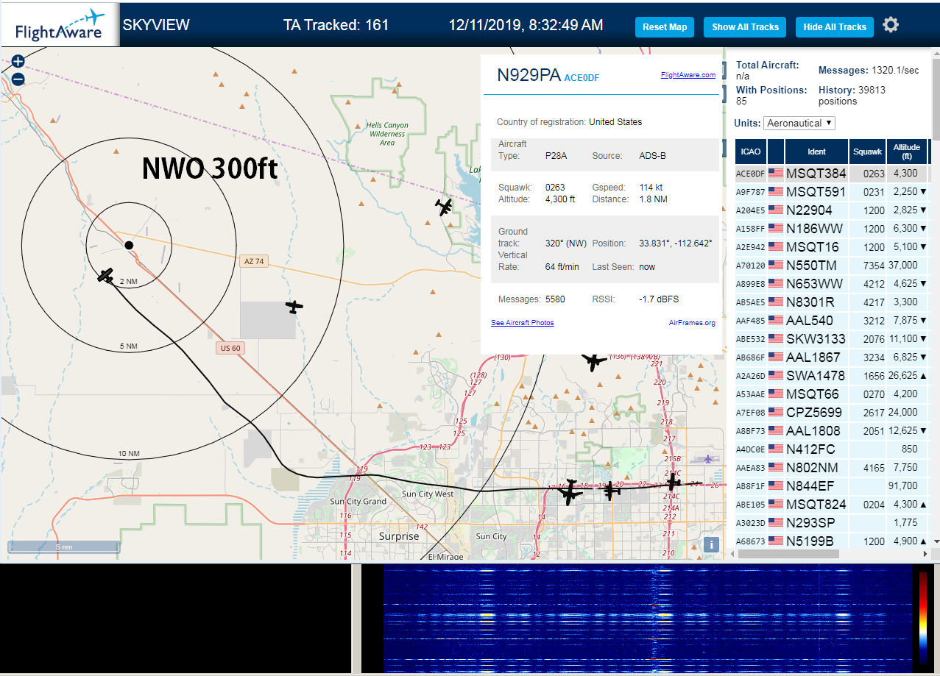The height and width of the screenshot is (676, 940).
Task: Open the settings gear in header
Action: tap(891, 26)
